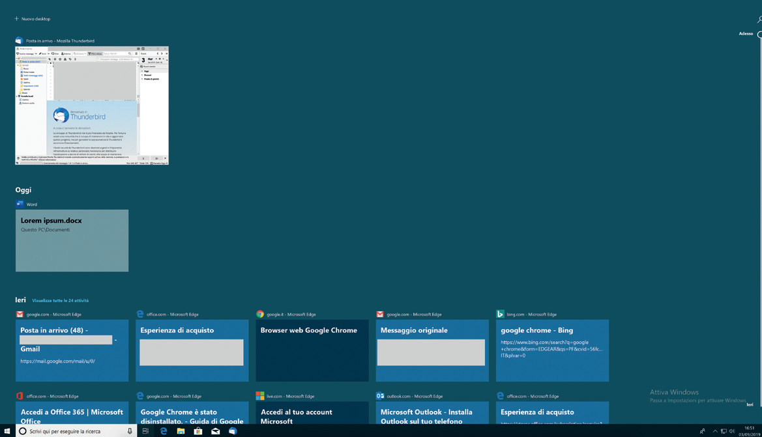Launch Microsoft Edge from the taskbar
This screenshot has height=437, width=762.
[x=163, y=431]
